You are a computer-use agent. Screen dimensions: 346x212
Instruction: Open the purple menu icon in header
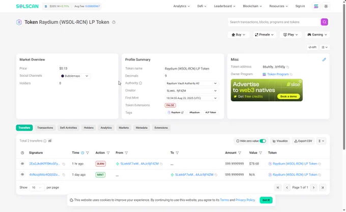click(316, 6)
